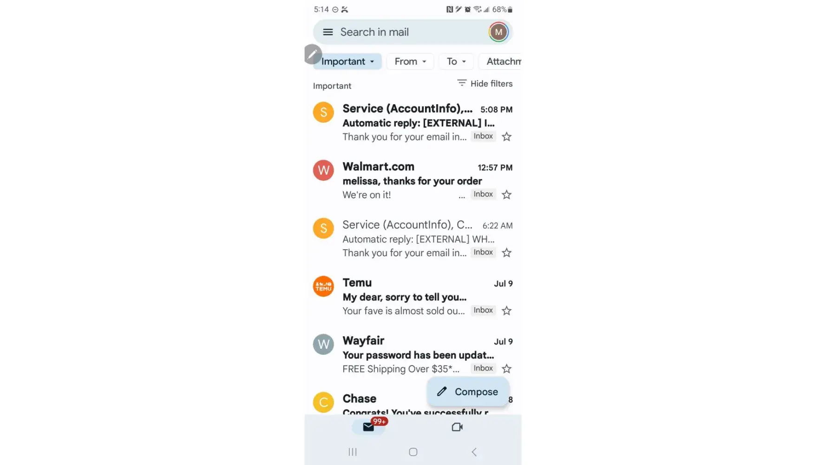This screenshot has width=826, height=465.
Task: Star the 5:08 PM Service AccountInfo email
Action: coord(506,137)
